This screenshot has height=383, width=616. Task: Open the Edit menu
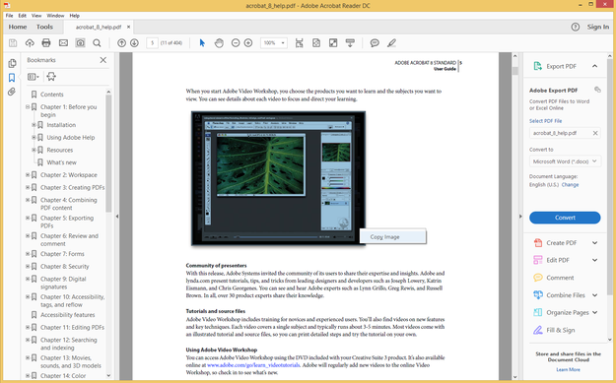pos(23,16)
